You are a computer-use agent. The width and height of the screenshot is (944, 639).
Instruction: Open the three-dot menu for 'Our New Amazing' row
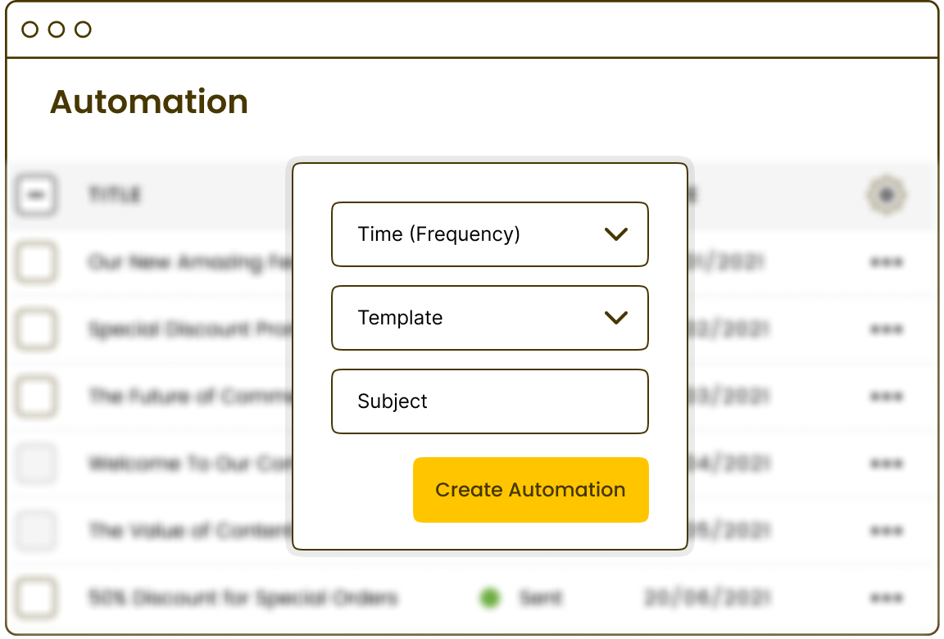(886, 262)
